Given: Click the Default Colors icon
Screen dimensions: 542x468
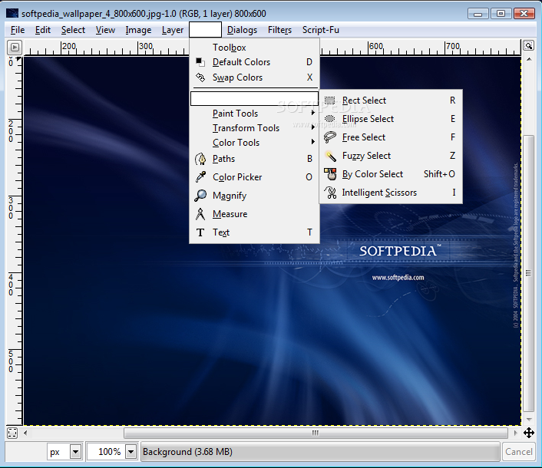Looking at the screenshot, I should pos(200,62).
